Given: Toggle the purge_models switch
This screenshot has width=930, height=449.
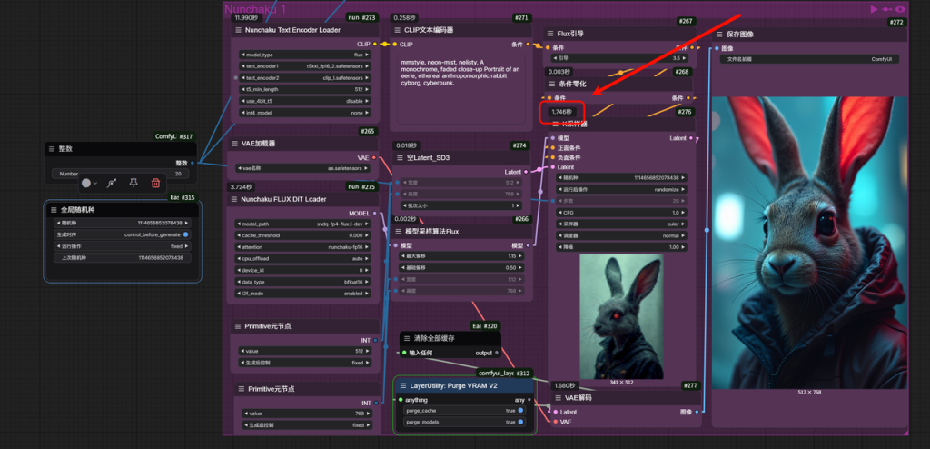Looking at the screenshot, I should click(519, 422).
